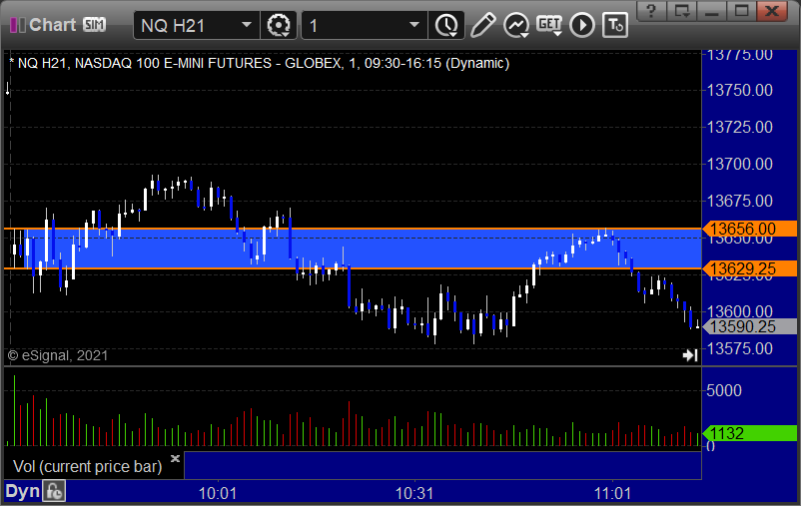
Task: Click the 13675.00 price axis label
Action: tap(740, 201)
